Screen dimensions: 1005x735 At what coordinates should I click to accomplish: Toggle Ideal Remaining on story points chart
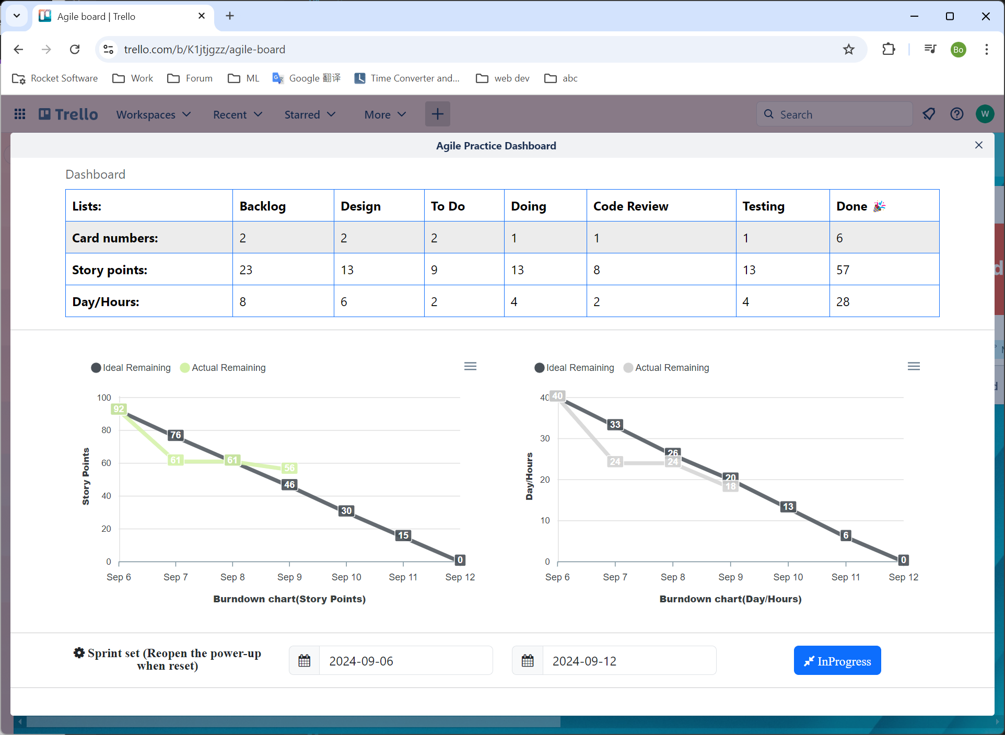click(x=130, y=367)
